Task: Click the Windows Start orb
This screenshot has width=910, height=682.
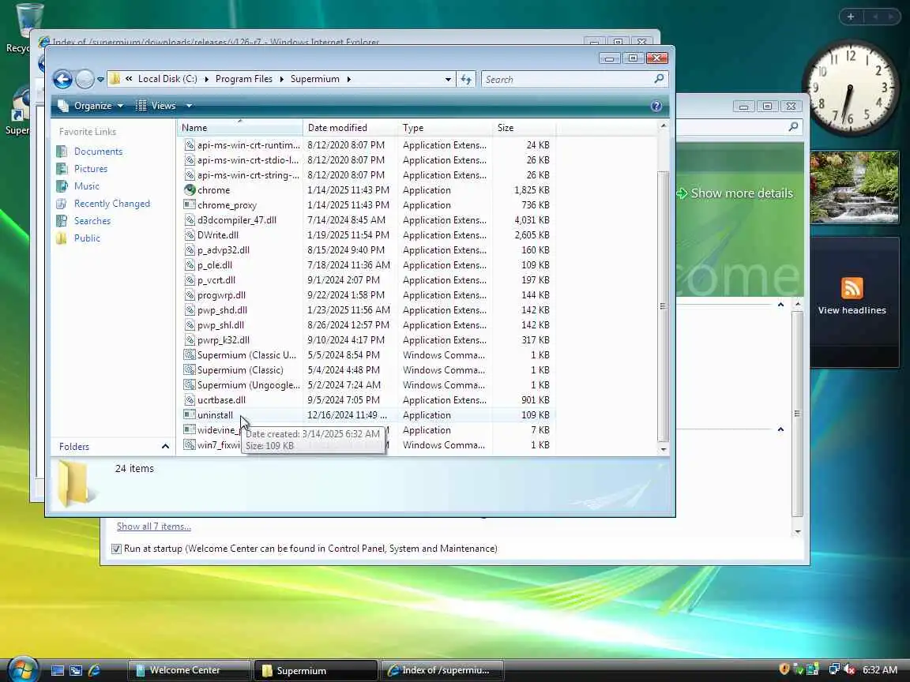Action: point(23,670)
